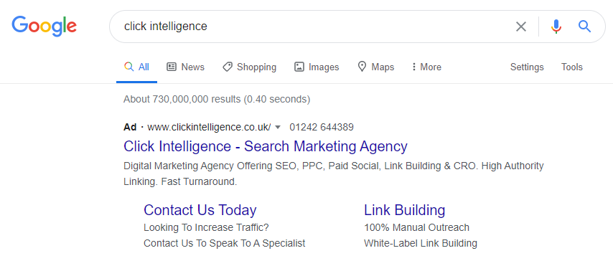This screenshot has height=266, width=613.
Task: Expand the ad URL dropdown arrow
Action: [x=278, y=128]
